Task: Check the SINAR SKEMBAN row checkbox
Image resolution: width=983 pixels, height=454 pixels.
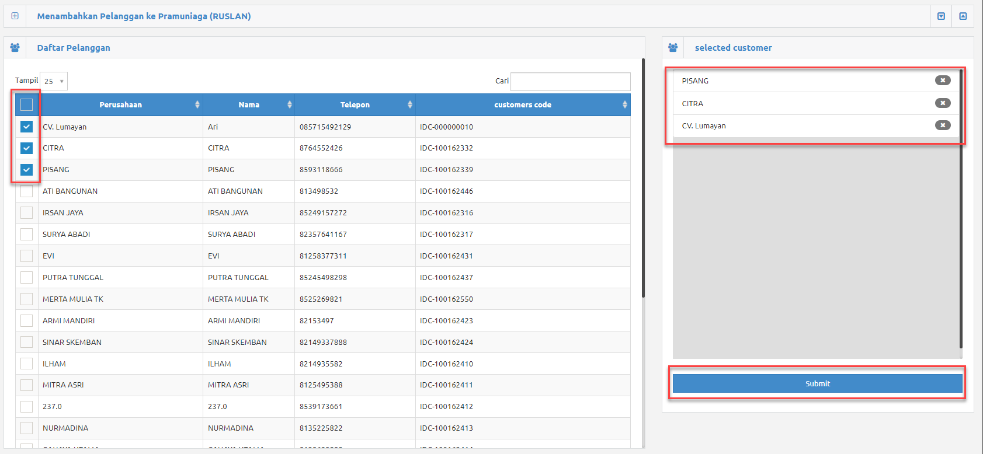Action: pyautogui.click(x=26, y=343)
